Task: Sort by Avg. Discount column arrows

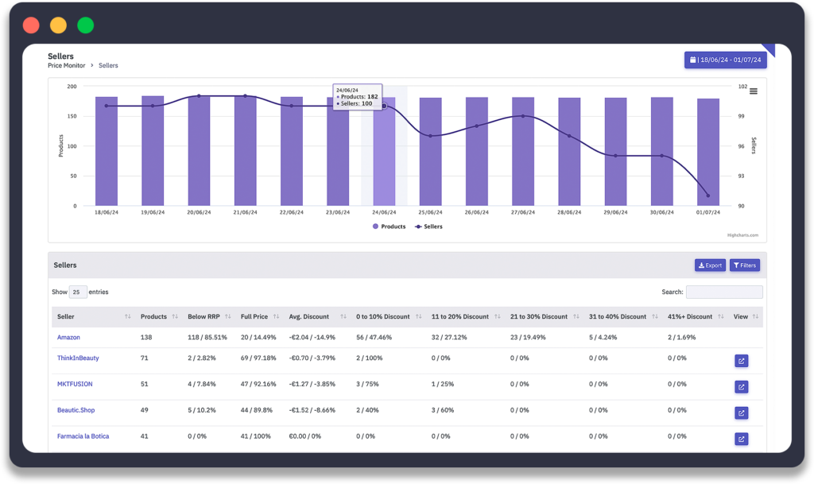Action: pos(343,316)
